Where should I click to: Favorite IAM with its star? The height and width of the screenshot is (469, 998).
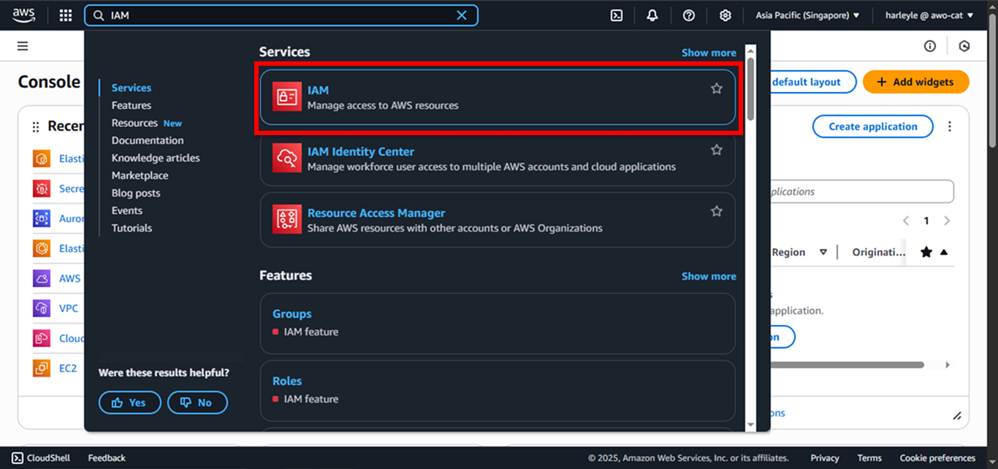(717, 88)
